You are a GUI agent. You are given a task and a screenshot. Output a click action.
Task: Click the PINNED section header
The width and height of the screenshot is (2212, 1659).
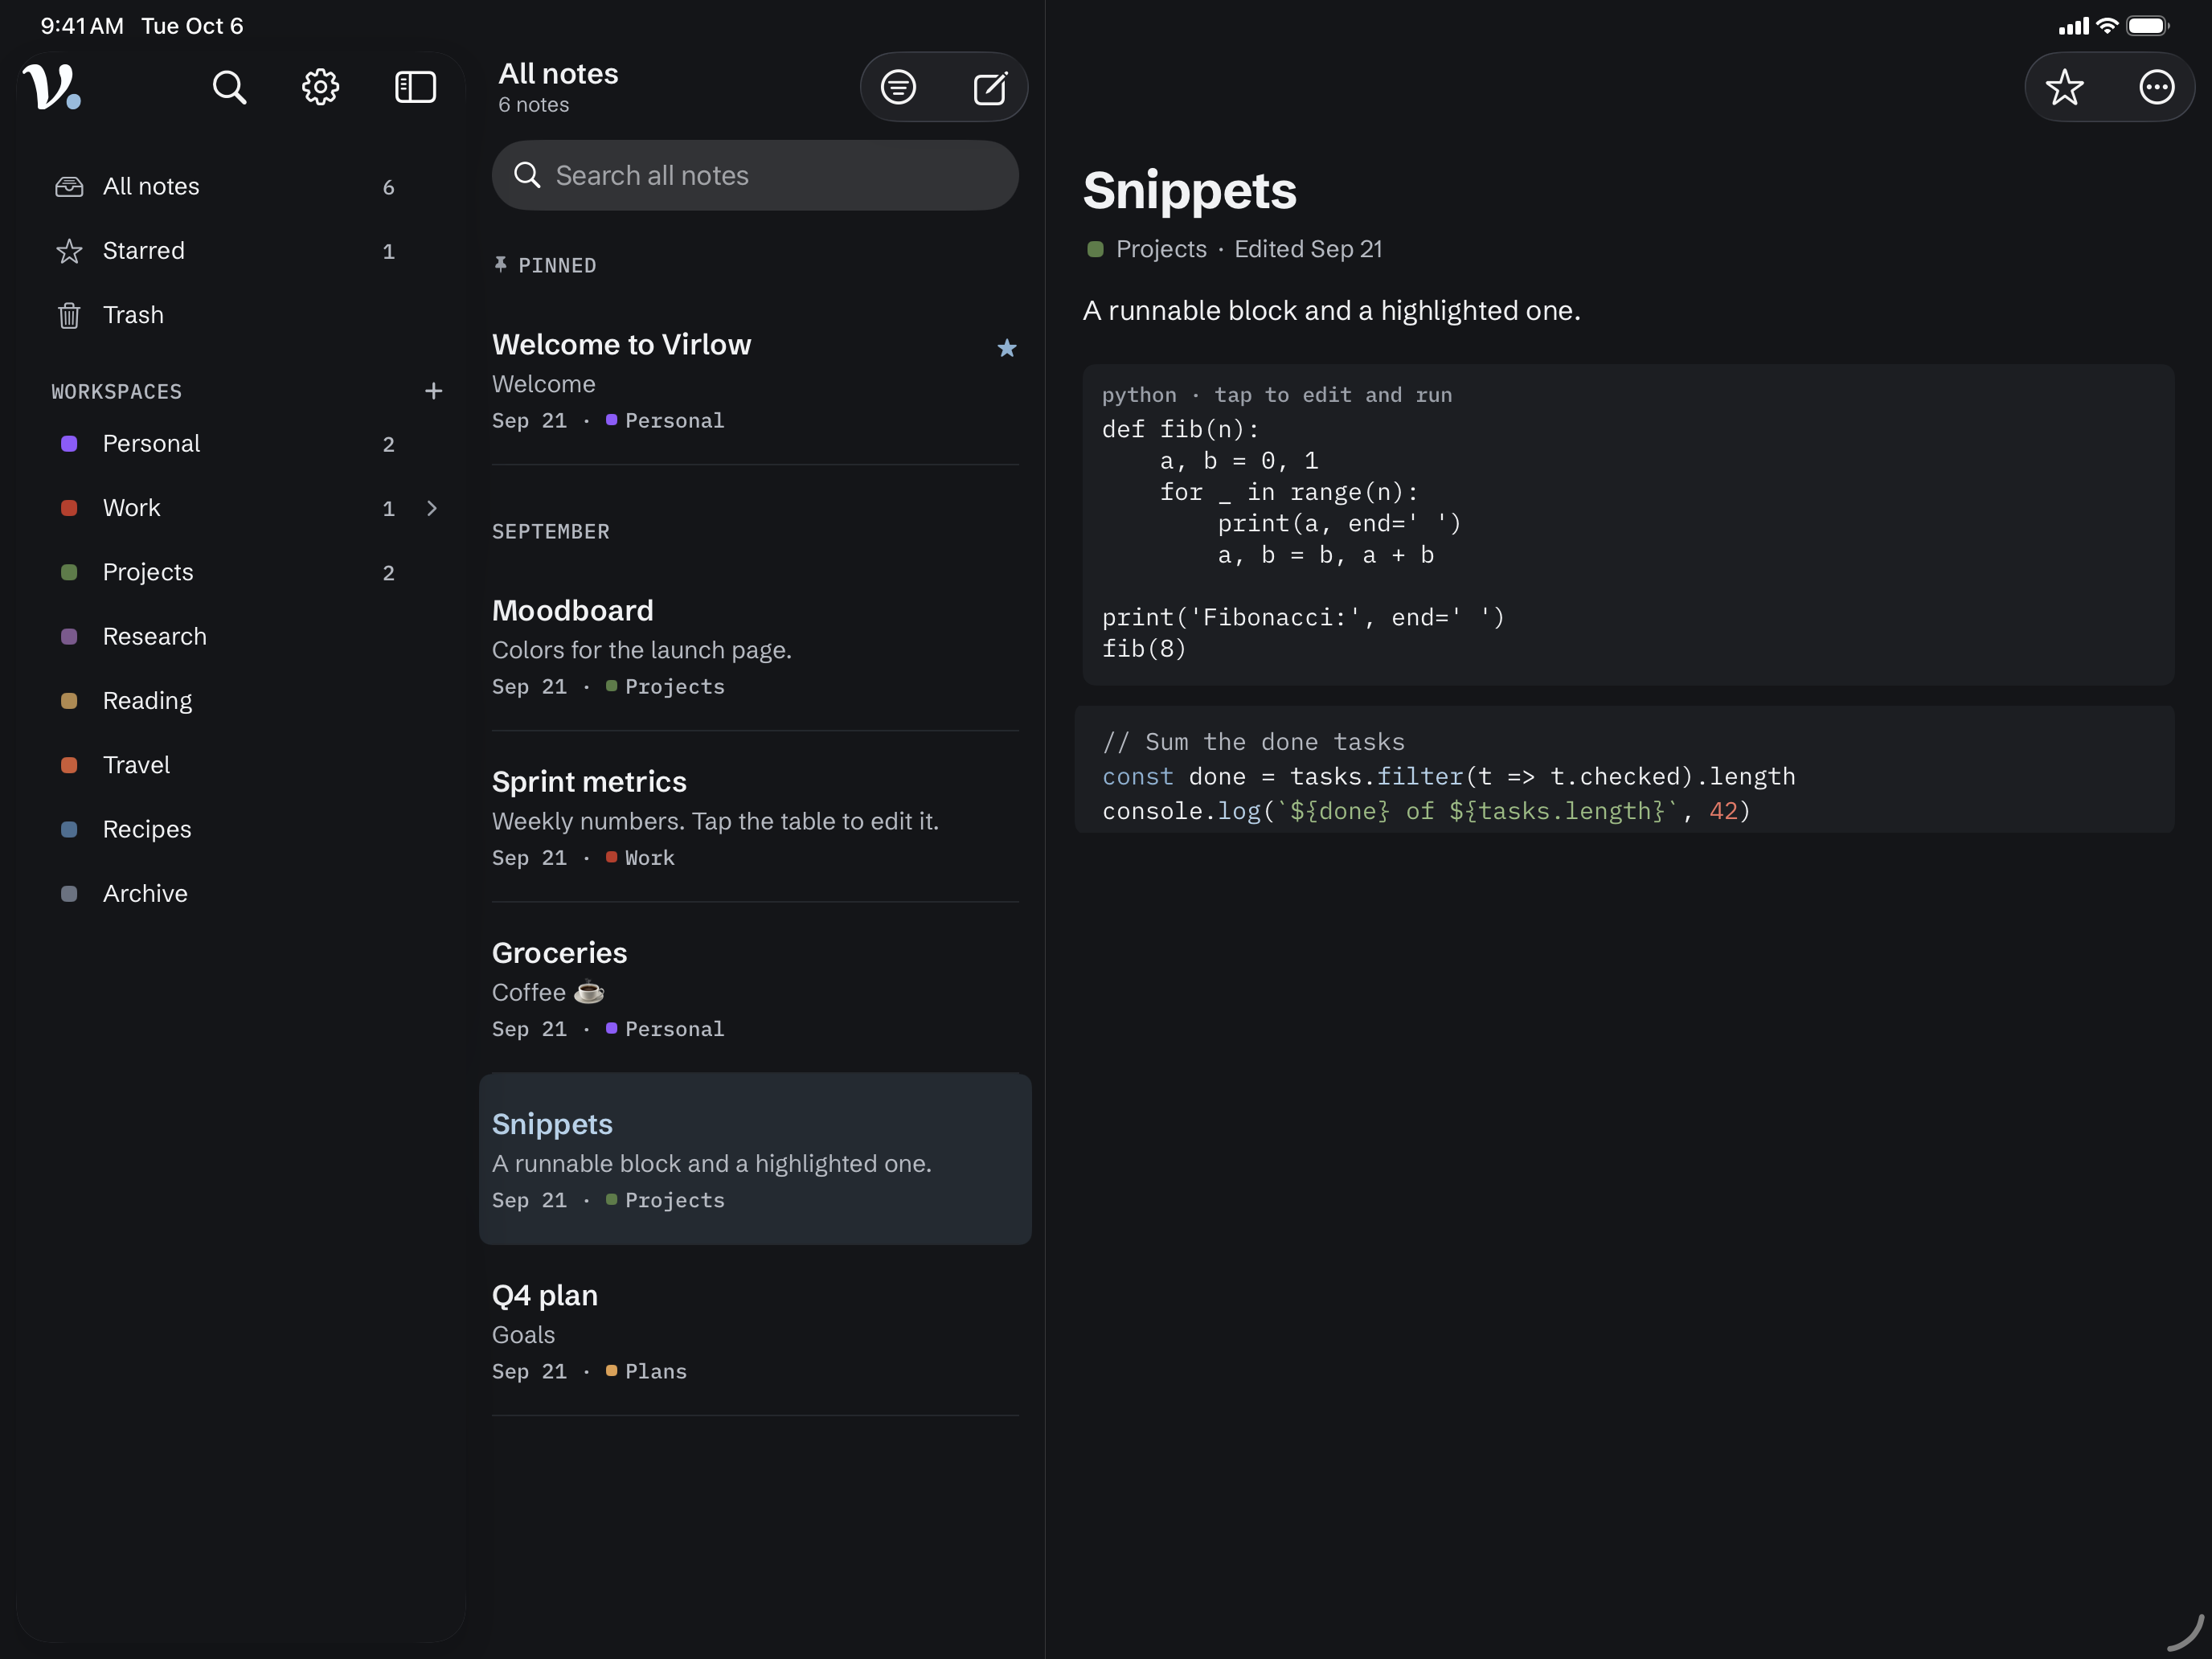545,265
